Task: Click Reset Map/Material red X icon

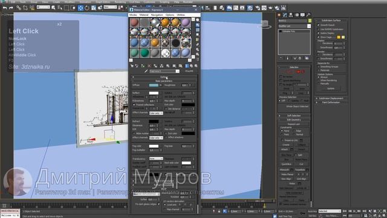Action: tap(149, 66)
